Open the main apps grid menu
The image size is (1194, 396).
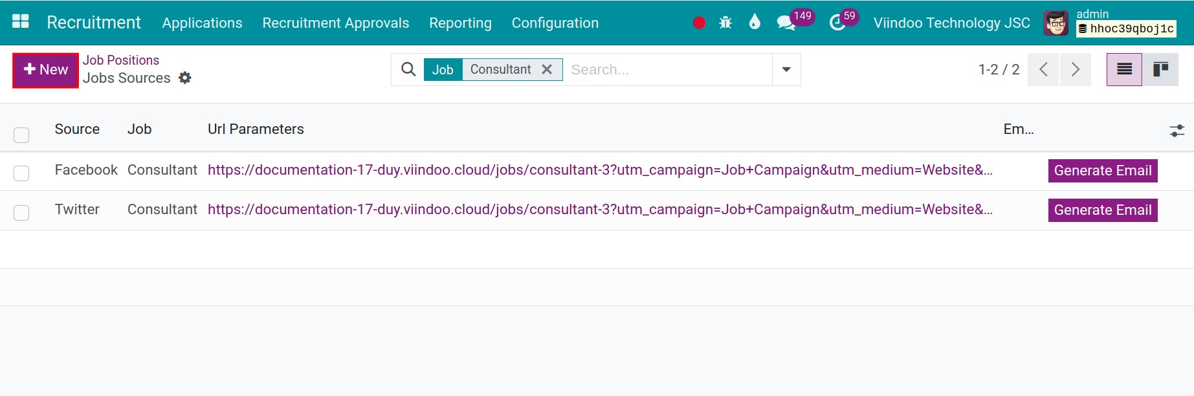pos(21,21)
